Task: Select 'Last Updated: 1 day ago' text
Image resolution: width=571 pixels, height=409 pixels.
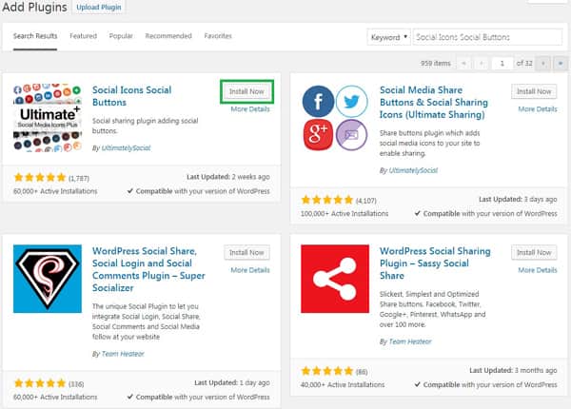Action: 232,382
